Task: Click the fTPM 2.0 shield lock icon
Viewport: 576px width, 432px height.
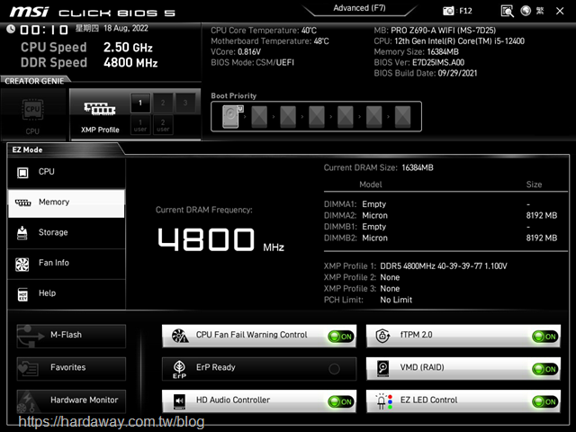Action: [x=382, y=336]
